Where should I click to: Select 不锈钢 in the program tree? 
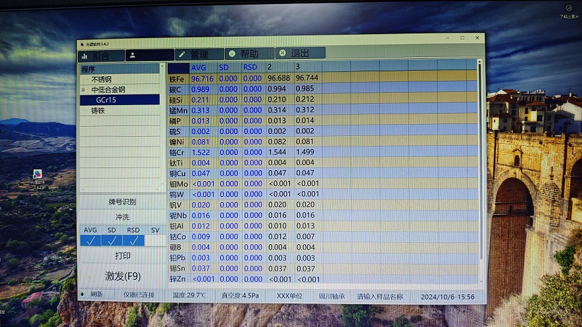click(x=101, y=79)
